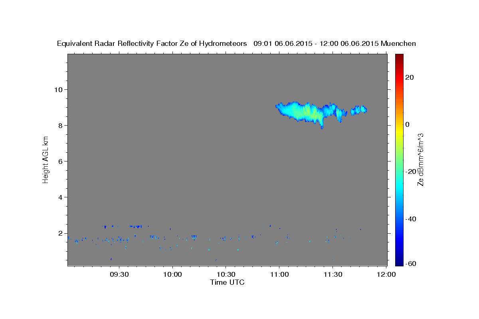Click the dark blue bottom of colorbar

tap(399, 262)
